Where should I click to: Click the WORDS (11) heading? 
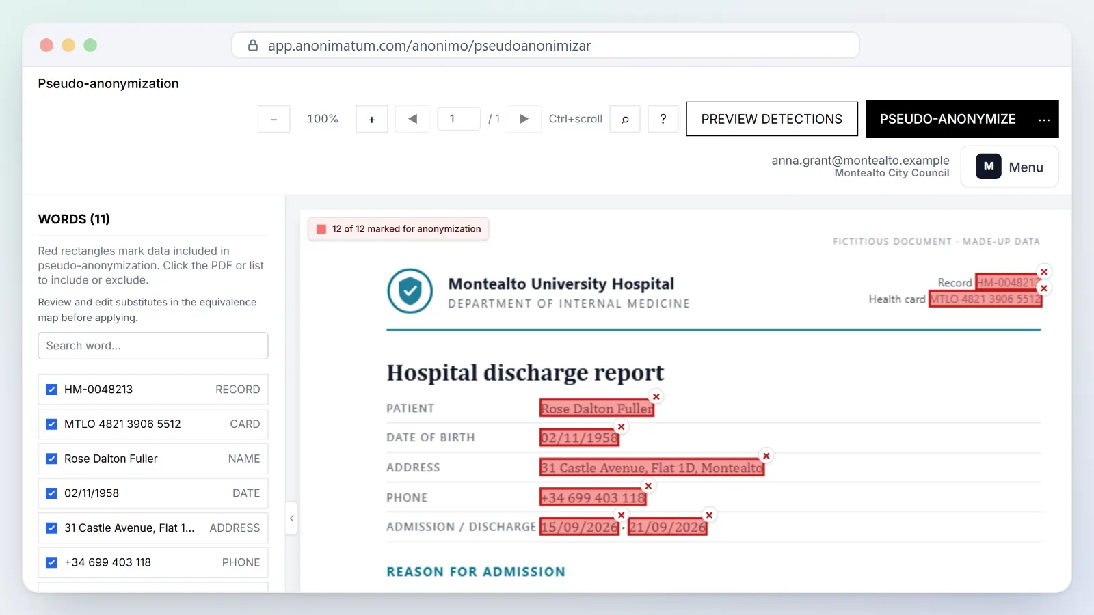(74, 219)
